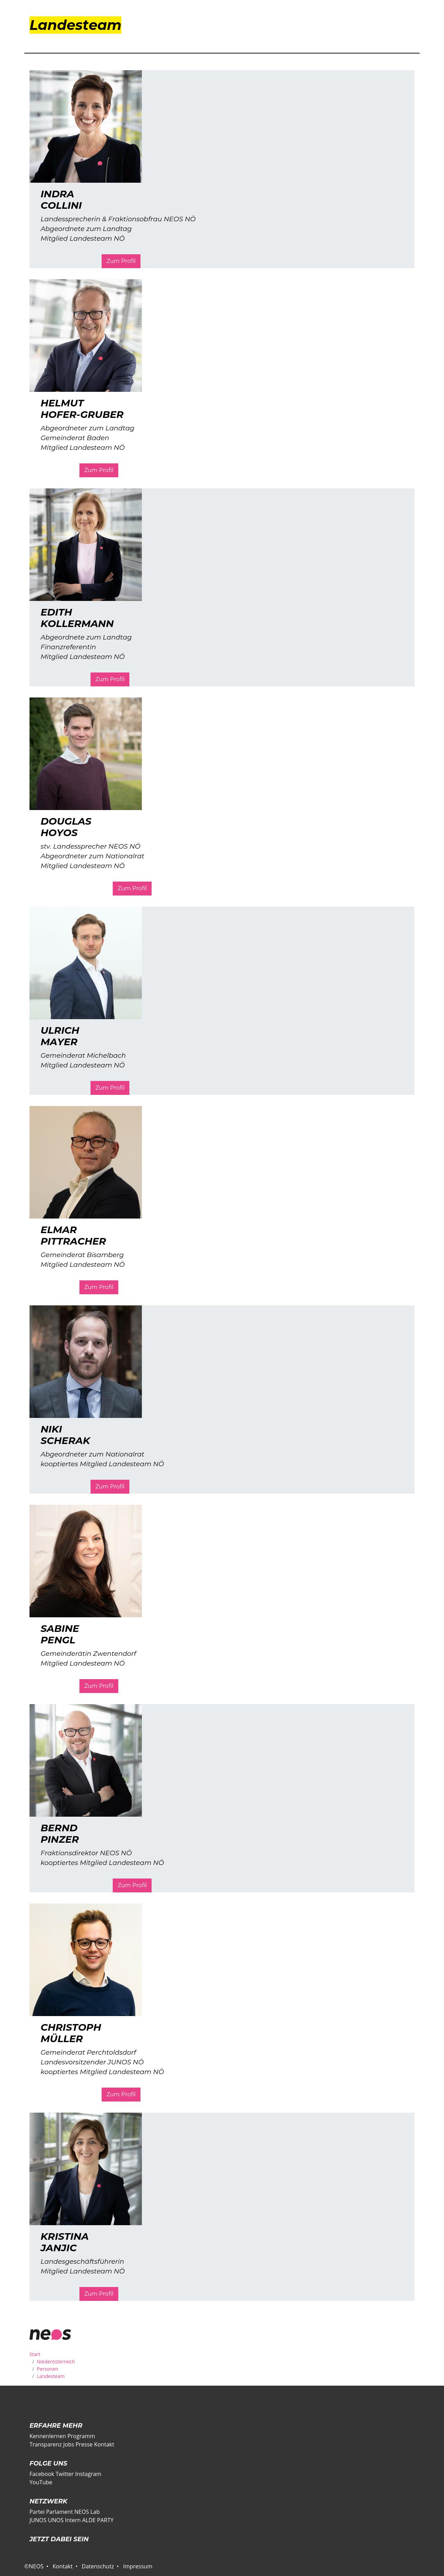Viewport: 444px width, 2576px height.
Task: Click Ulrich Mayer's portrait photo
Action: click(86, 963)
